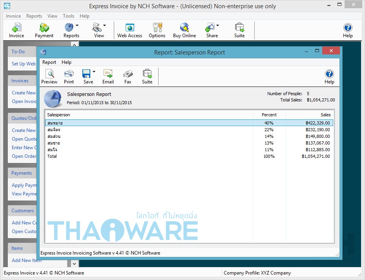
Task: Click the sidebar scroll down arrow
Action: point(74,264)
